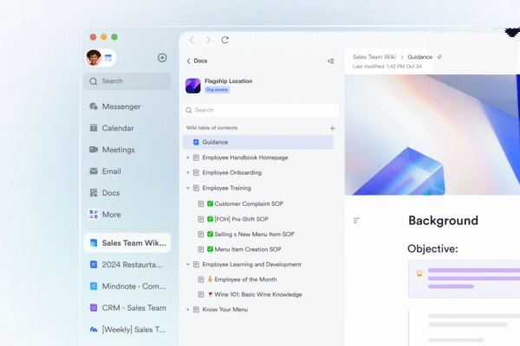
Task: Open the document outline icon
Action: tap(356, 221)
